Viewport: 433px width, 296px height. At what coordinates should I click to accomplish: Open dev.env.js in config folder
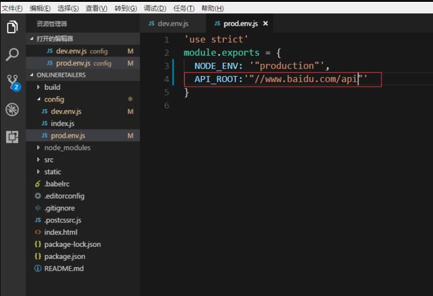(83, 111)
